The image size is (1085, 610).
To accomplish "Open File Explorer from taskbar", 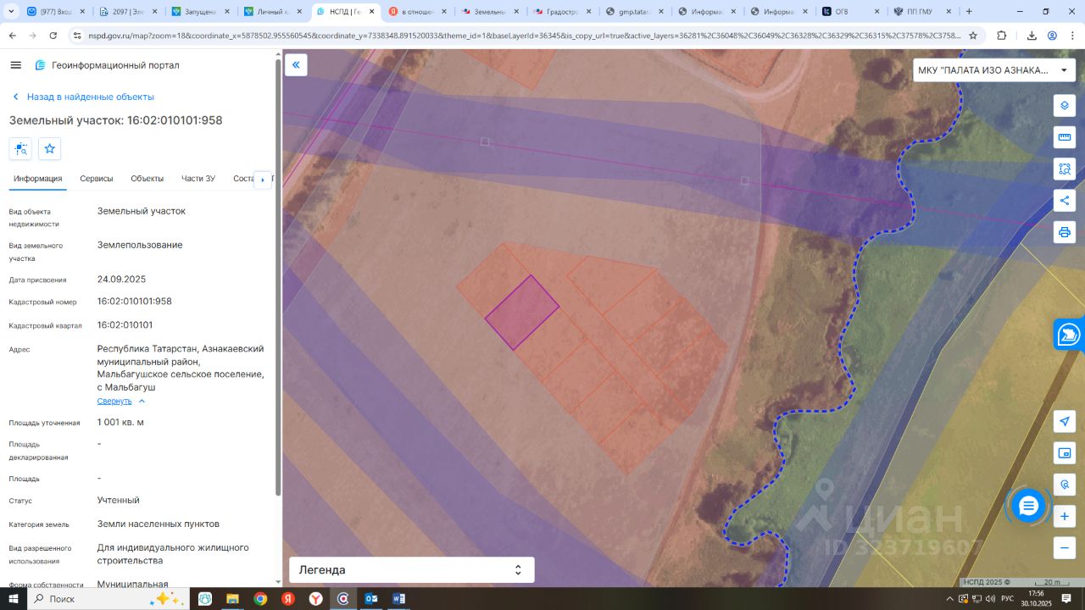I will tap(232, 599).
